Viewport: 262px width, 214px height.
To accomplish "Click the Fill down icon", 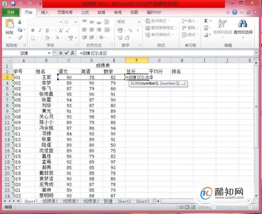I will tap(206, 28).
